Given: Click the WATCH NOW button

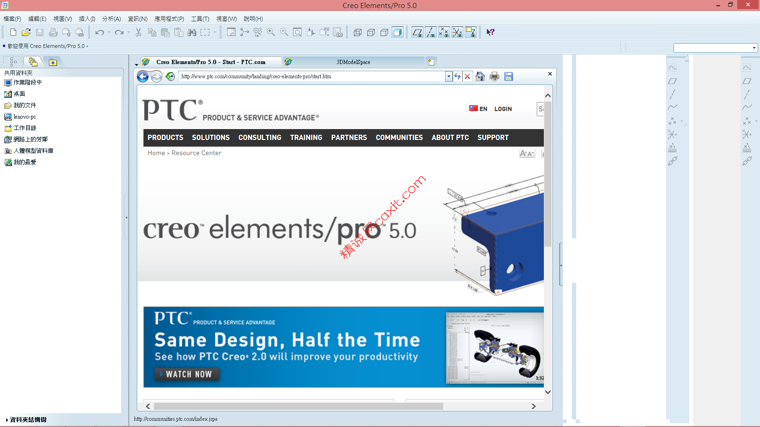Looking at the screenshot, I should 187,374.
